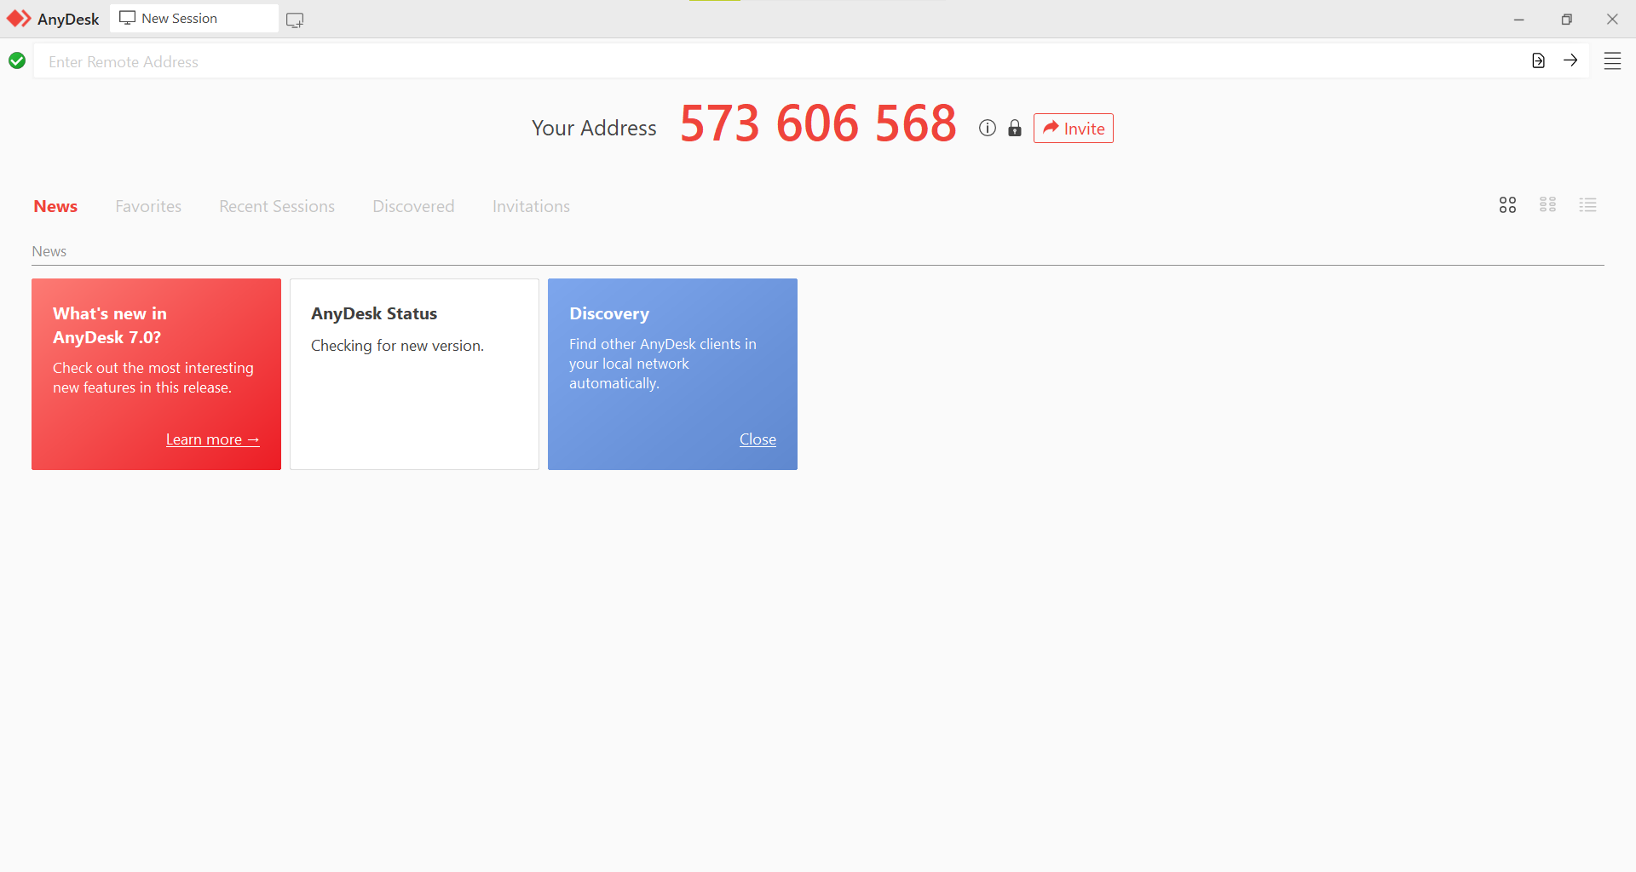Viewport: 1636px width, 872px height.
Task: Switch to large tiles view
Action: tap(1507, 205)
